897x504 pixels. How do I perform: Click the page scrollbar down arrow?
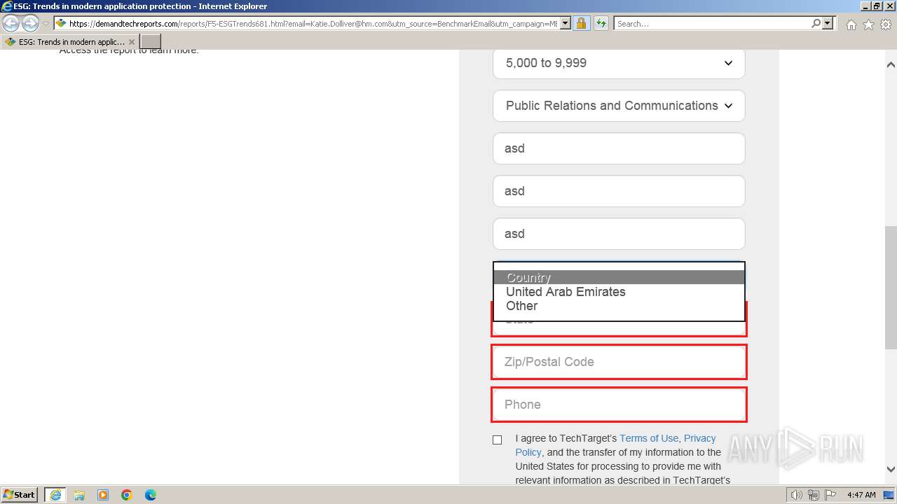[x=891, y=469]
